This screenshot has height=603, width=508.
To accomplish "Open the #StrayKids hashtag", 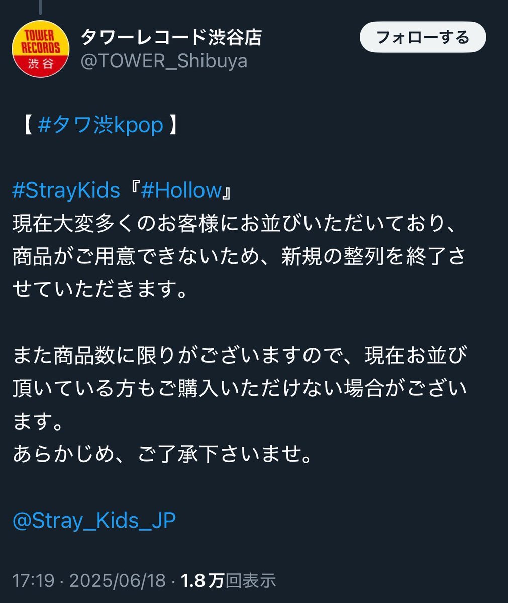I will click(66, 191).
